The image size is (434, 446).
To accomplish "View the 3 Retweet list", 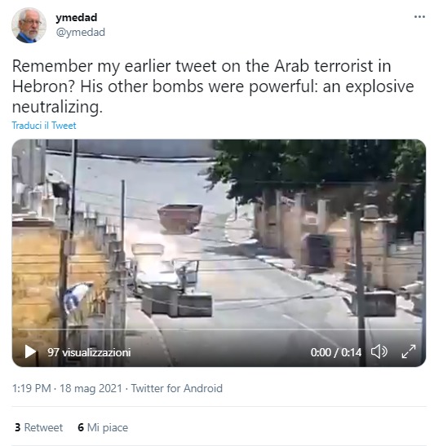I will point(38,427).
